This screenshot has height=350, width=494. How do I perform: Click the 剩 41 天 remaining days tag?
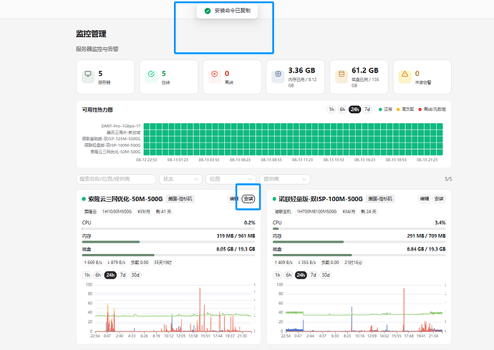click(163, 211)
